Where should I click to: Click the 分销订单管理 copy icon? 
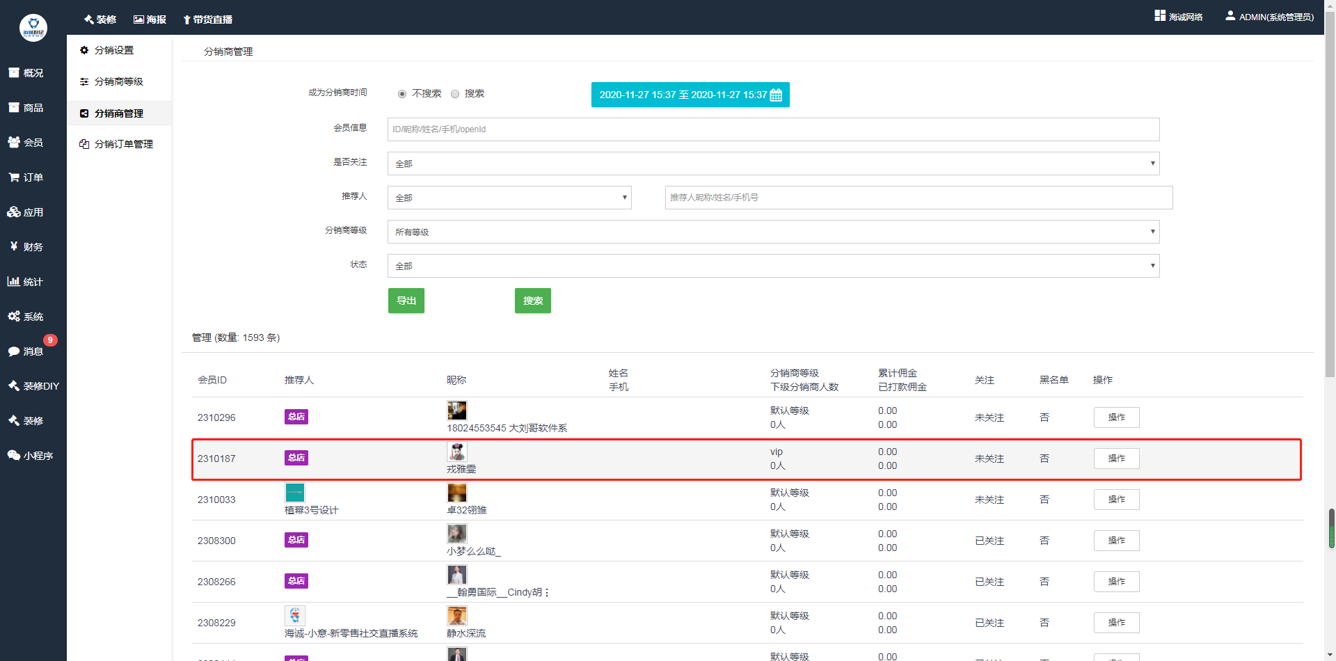coord(84,144)
